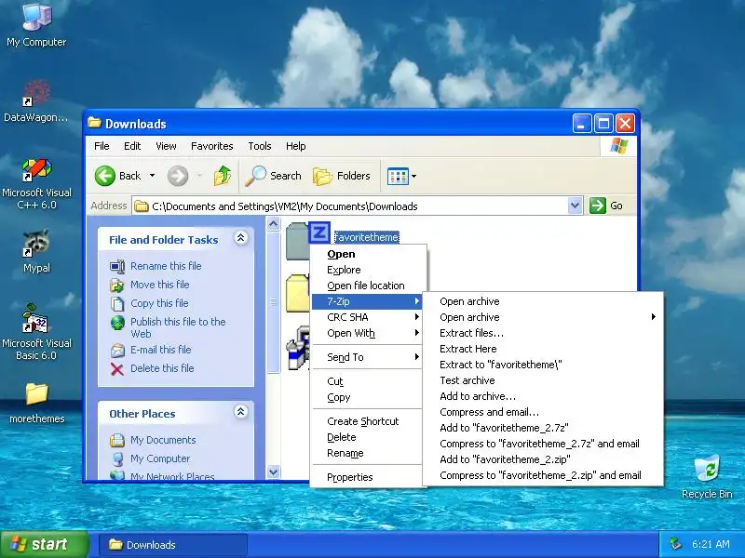
Task: Click the Views icon in toolbar
Action: [x=398, y=176]
